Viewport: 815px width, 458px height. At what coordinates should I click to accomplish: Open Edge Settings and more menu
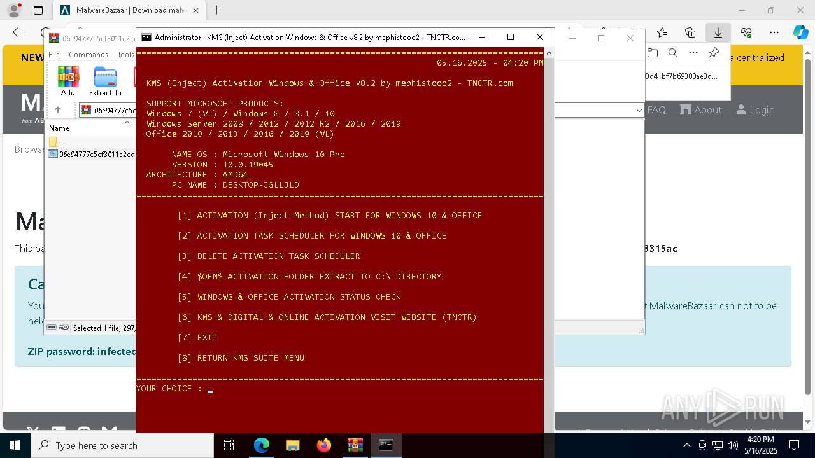[774, 32]
